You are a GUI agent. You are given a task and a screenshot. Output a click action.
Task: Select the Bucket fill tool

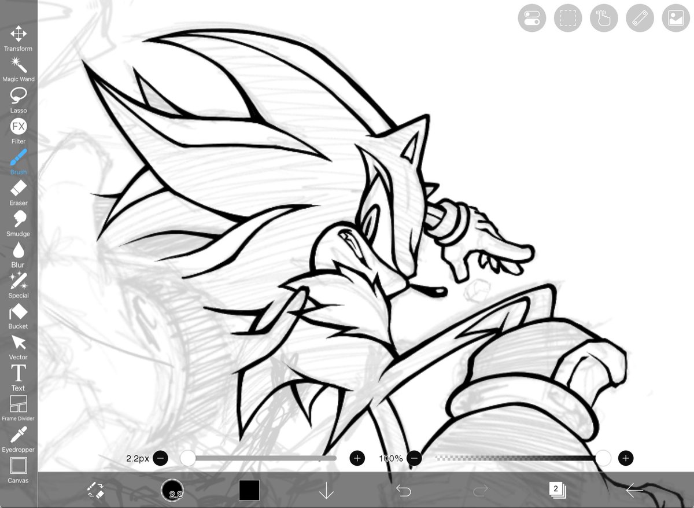19,316
